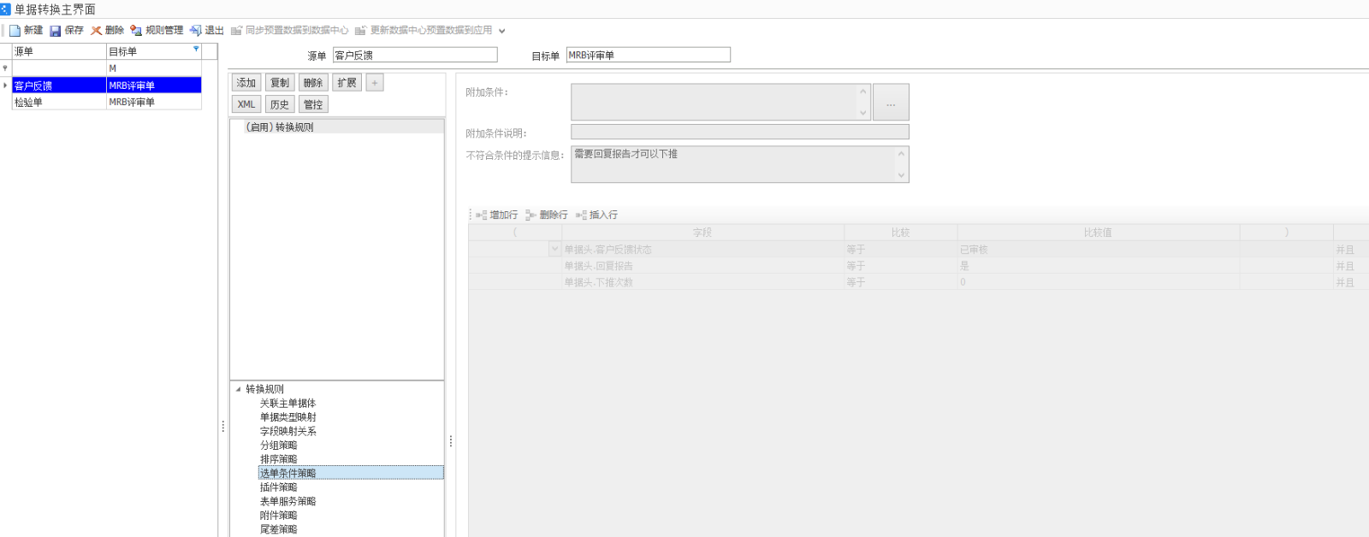This screenshot has width=1369, height=537.
Task: Click the red 删除 delete toolbar icon
Action: pyautogui.click(x=97, y=31)
